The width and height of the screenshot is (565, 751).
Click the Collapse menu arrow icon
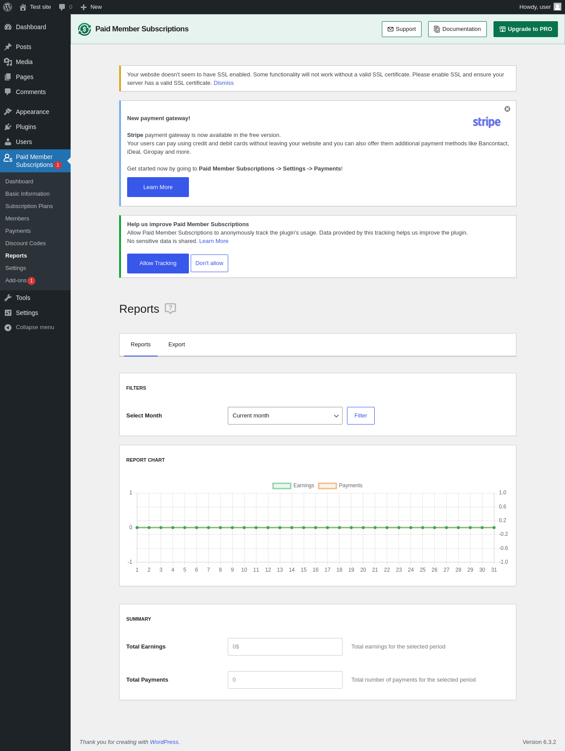point(8,327)
